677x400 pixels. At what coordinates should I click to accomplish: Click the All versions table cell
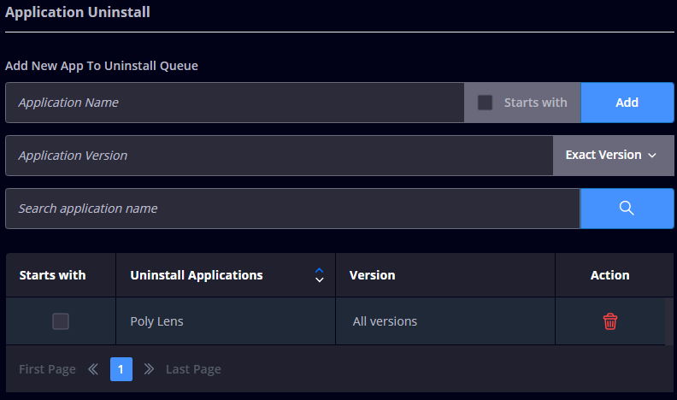point(445,321)
